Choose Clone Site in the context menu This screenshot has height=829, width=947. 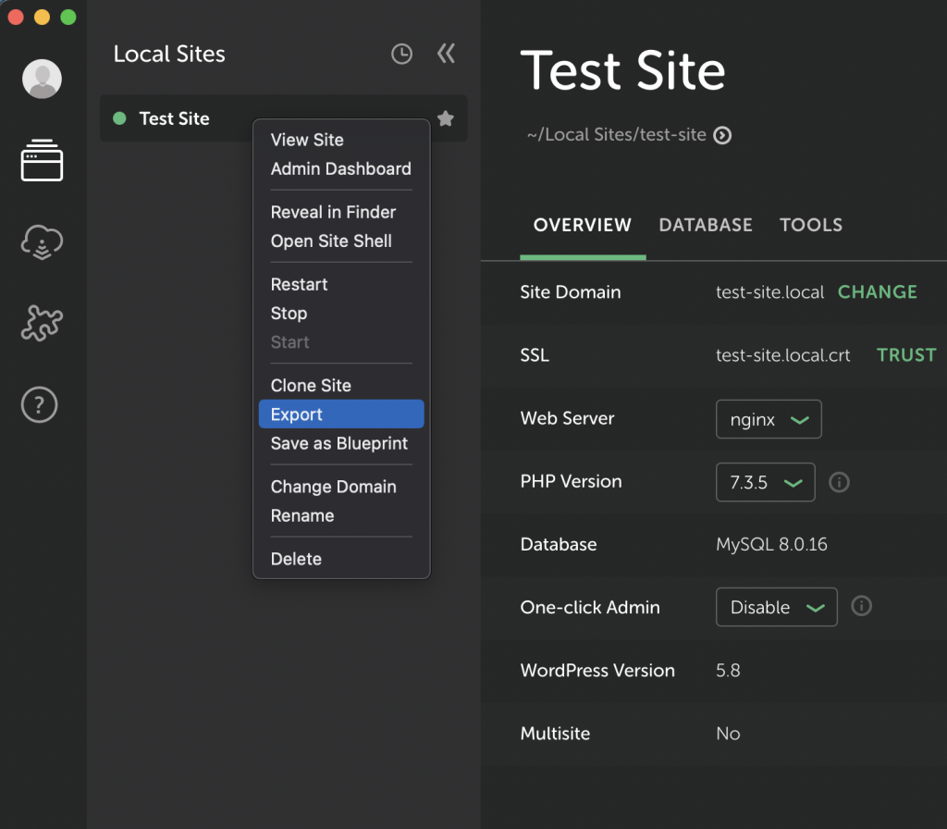pyautogui.click(x=311, y=385)
